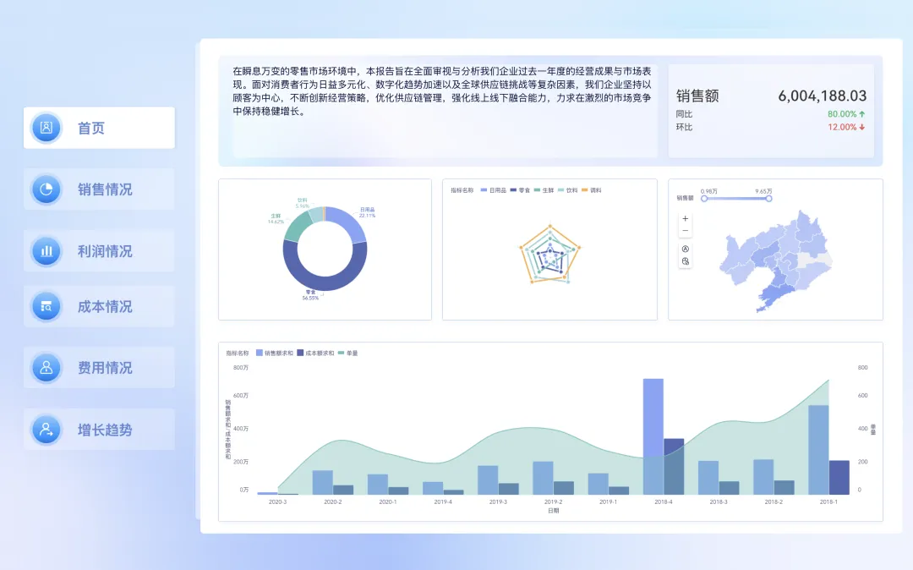Toggle the 生鲜 radar legend item
This screenshot has height=570, width=913.
coord(544,190)
